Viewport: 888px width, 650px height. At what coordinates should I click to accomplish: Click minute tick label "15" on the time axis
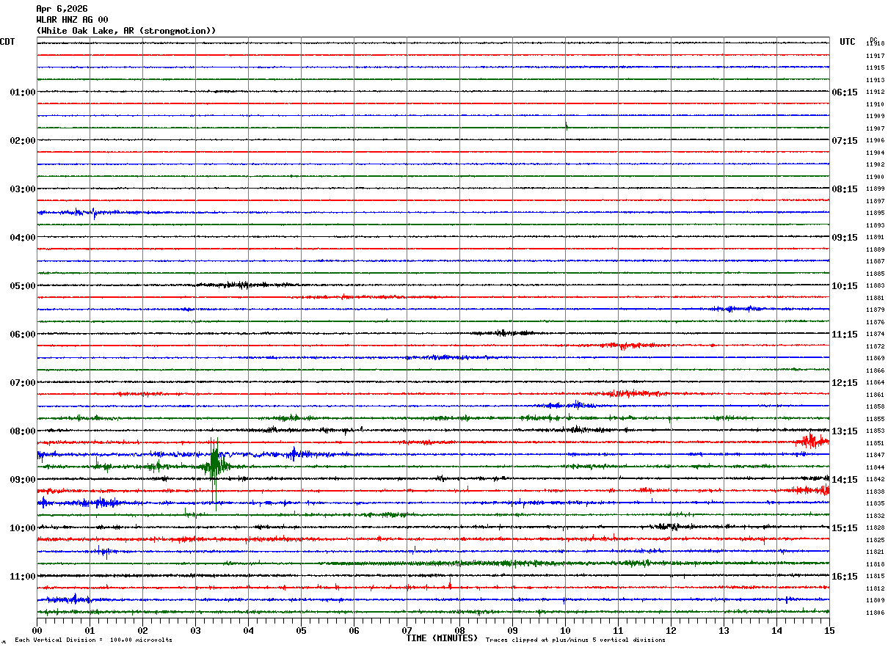[x=829, y=631]
